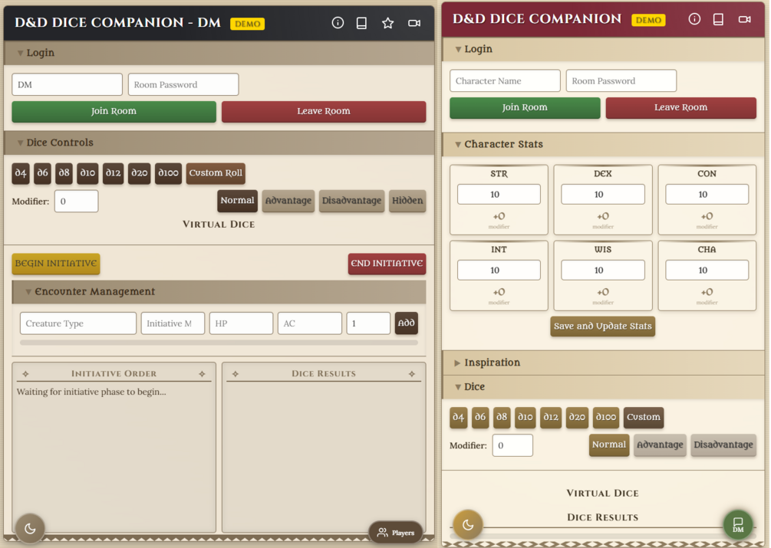This screenshot has height=548, width=771.
Task: Collapse the DM Login section
Action: 219,53
